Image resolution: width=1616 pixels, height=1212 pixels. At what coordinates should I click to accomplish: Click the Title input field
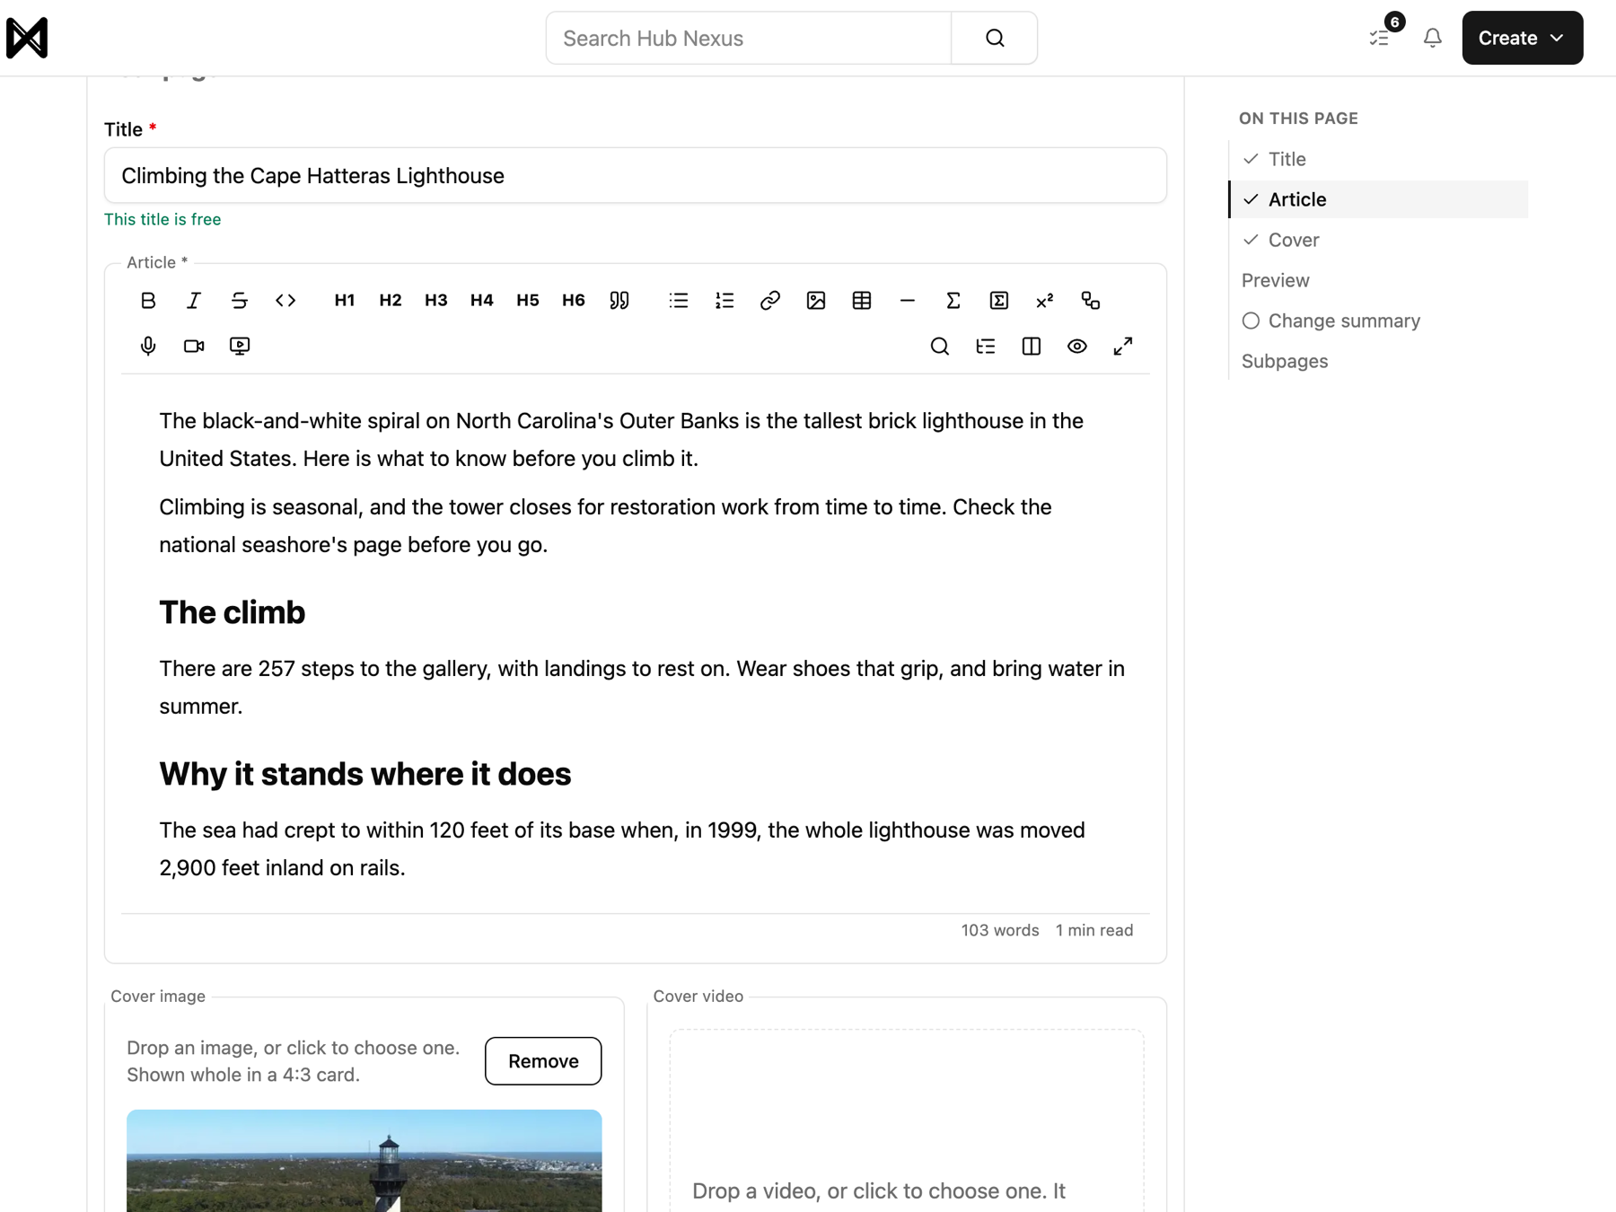[636, 175]
